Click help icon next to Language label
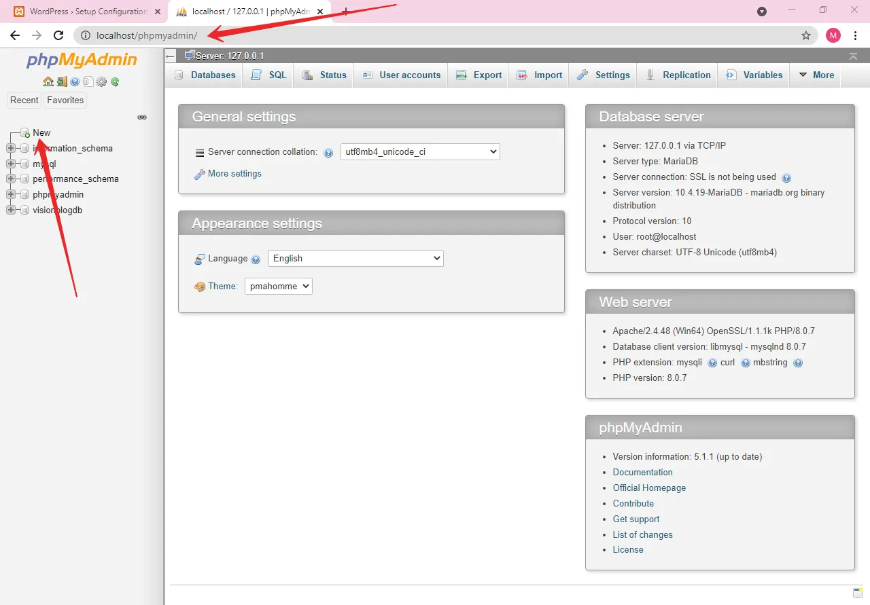Image resolution: width=870 pixels, height=605 pixels. tap(256, 259)
